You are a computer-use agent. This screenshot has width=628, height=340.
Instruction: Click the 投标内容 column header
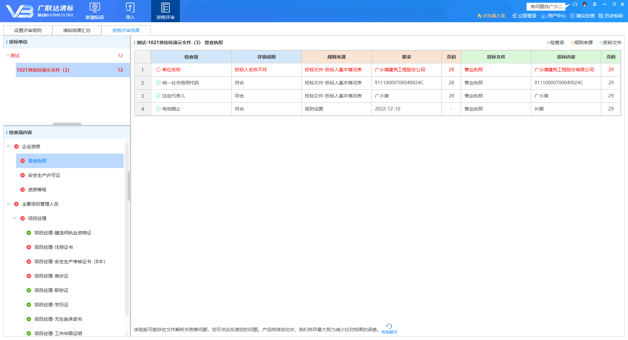(566, 57)
